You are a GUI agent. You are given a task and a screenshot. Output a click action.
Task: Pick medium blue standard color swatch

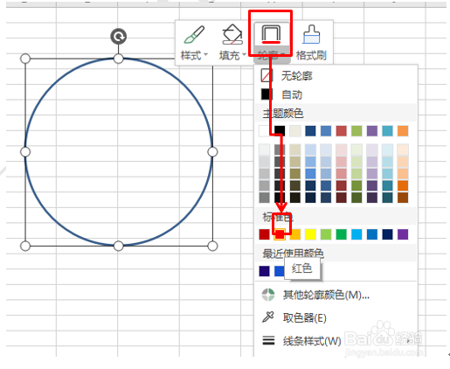coord(372,234)
